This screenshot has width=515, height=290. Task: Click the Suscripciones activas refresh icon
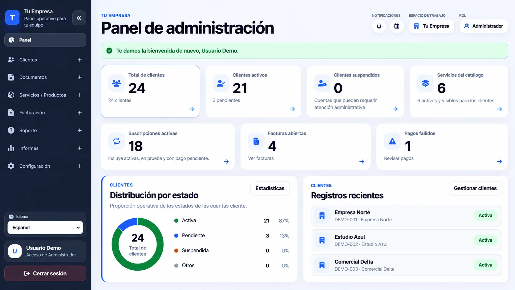click(117, 141)
